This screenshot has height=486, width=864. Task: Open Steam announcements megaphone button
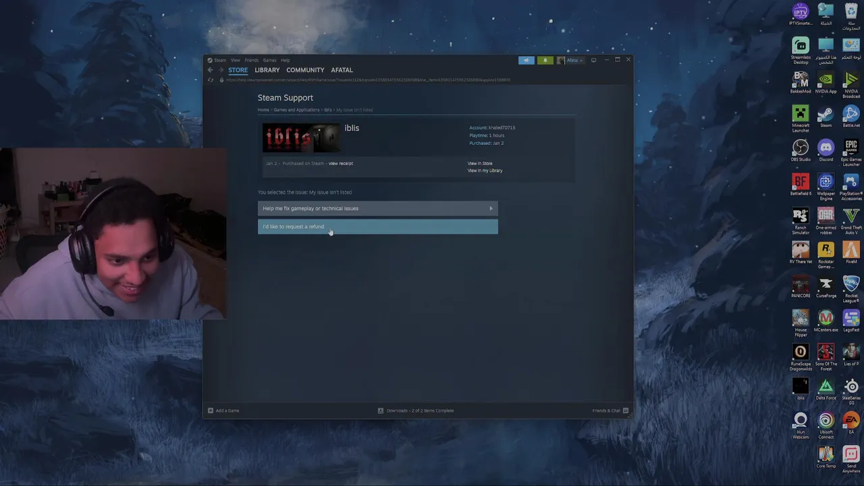[x=526, y=60]
